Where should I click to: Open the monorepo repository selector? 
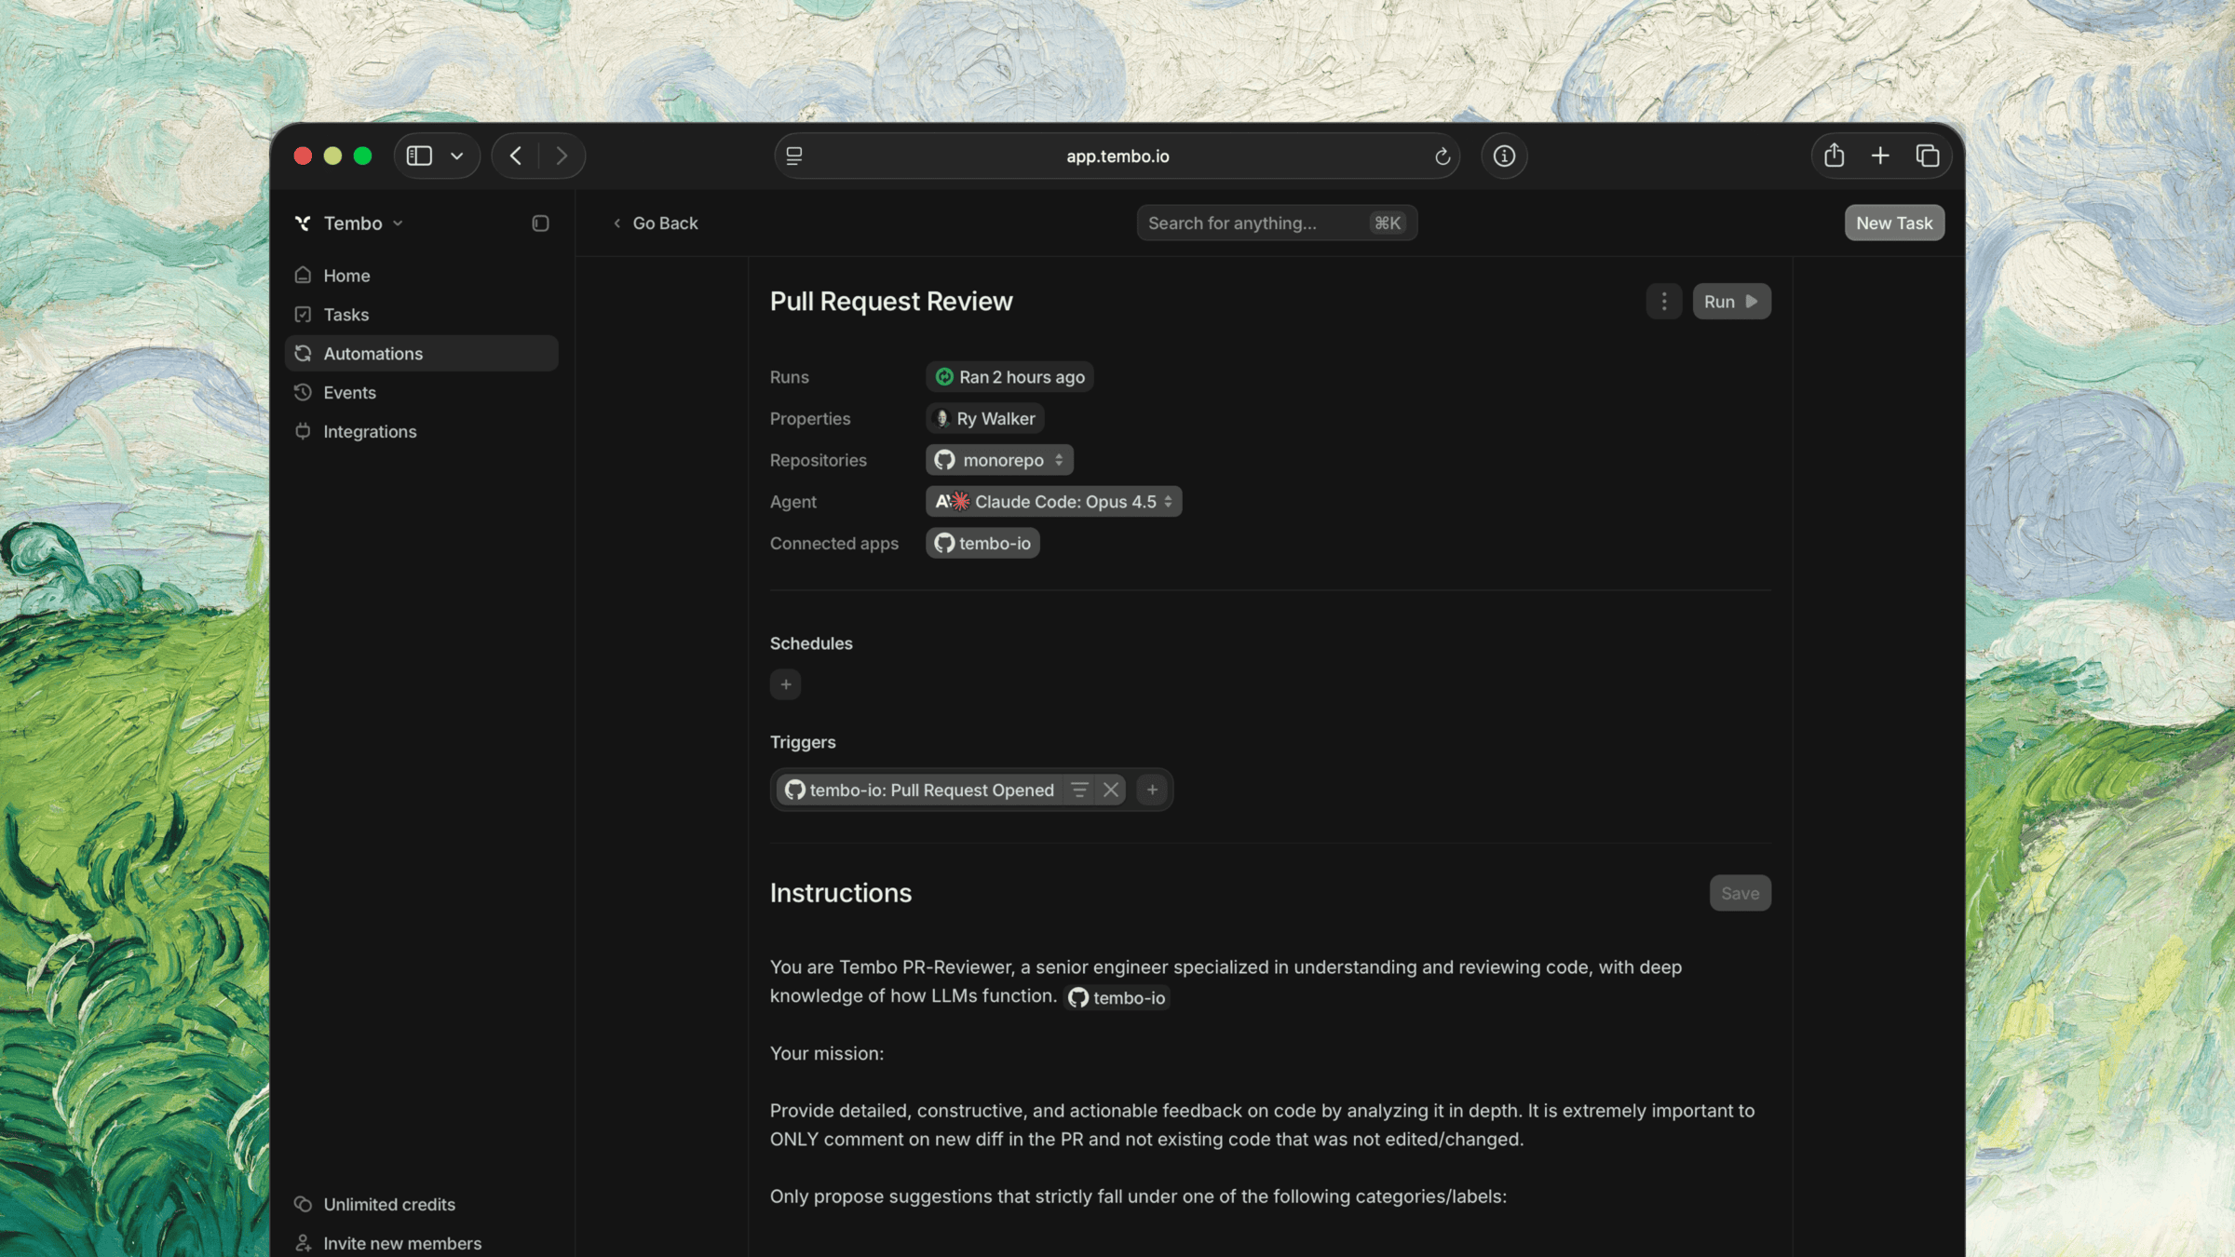pyautogui.click(x=999, y=460)
